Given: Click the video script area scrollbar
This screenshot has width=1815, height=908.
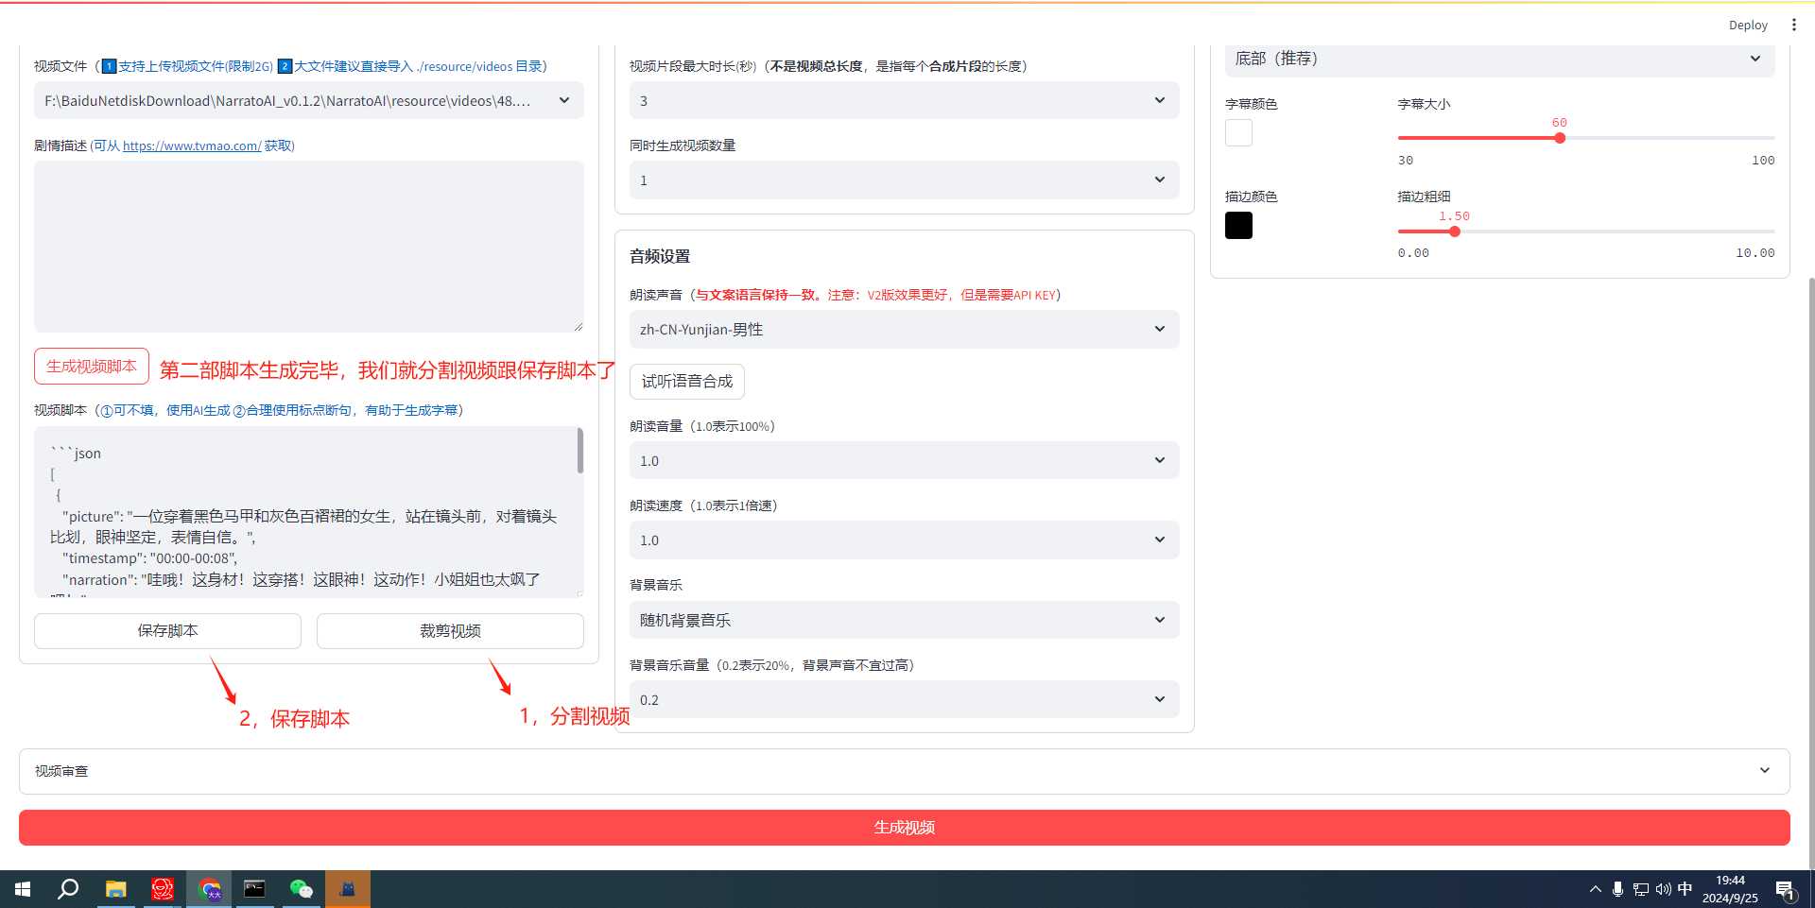Looking at the screenshot, I should click(579, 451).
